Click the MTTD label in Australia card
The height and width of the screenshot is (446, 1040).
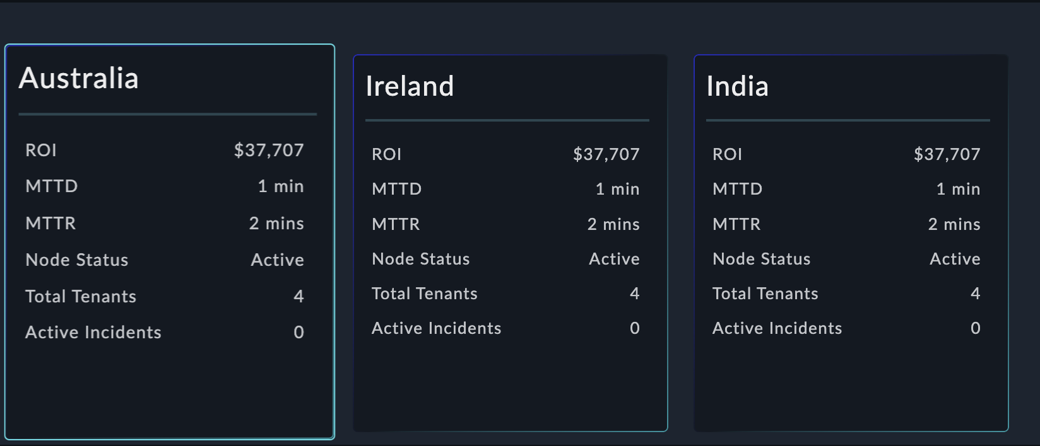(52, 186)
